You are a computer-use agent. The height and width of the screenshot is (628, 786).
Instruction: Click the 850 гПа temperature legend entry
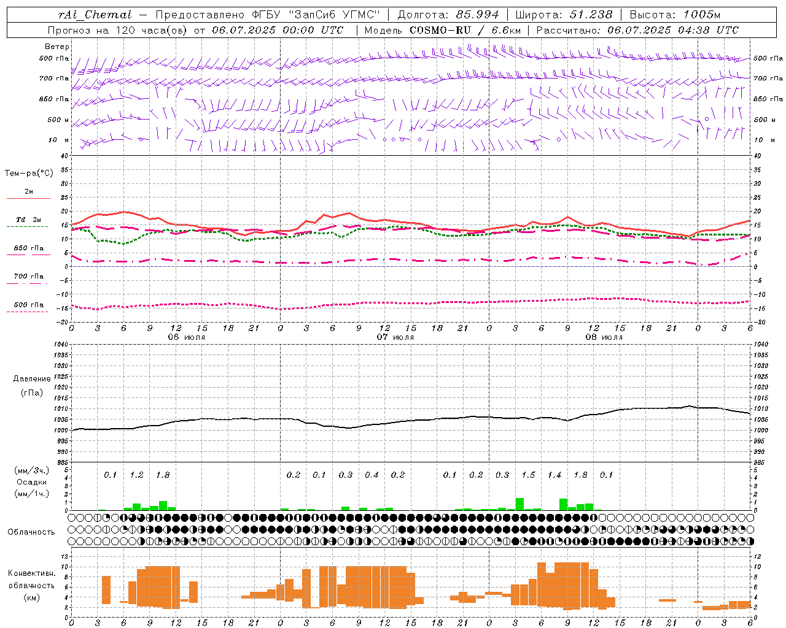click(x=29, y=248)
